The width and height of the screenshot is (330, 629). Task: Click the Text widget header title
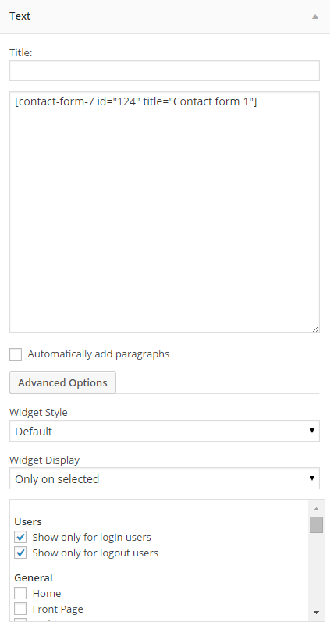(20, 16)
